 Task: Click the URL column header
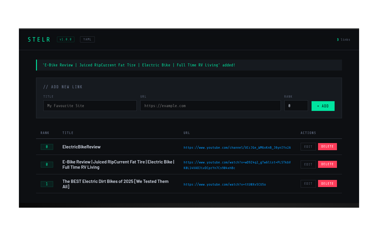coord(187,133)
